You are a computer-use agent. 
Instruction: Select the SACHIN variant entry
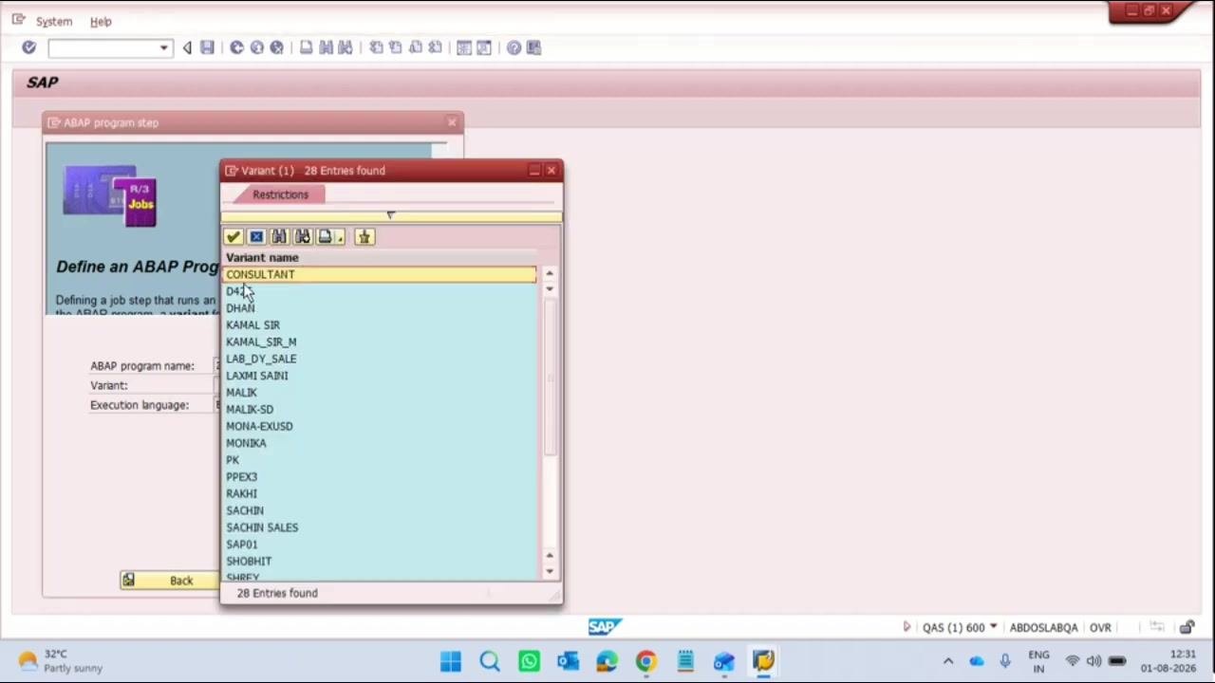tap(381, 510)
